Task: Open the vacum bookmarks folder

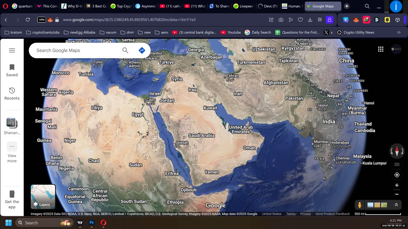Action: click(x=108, y=32)
